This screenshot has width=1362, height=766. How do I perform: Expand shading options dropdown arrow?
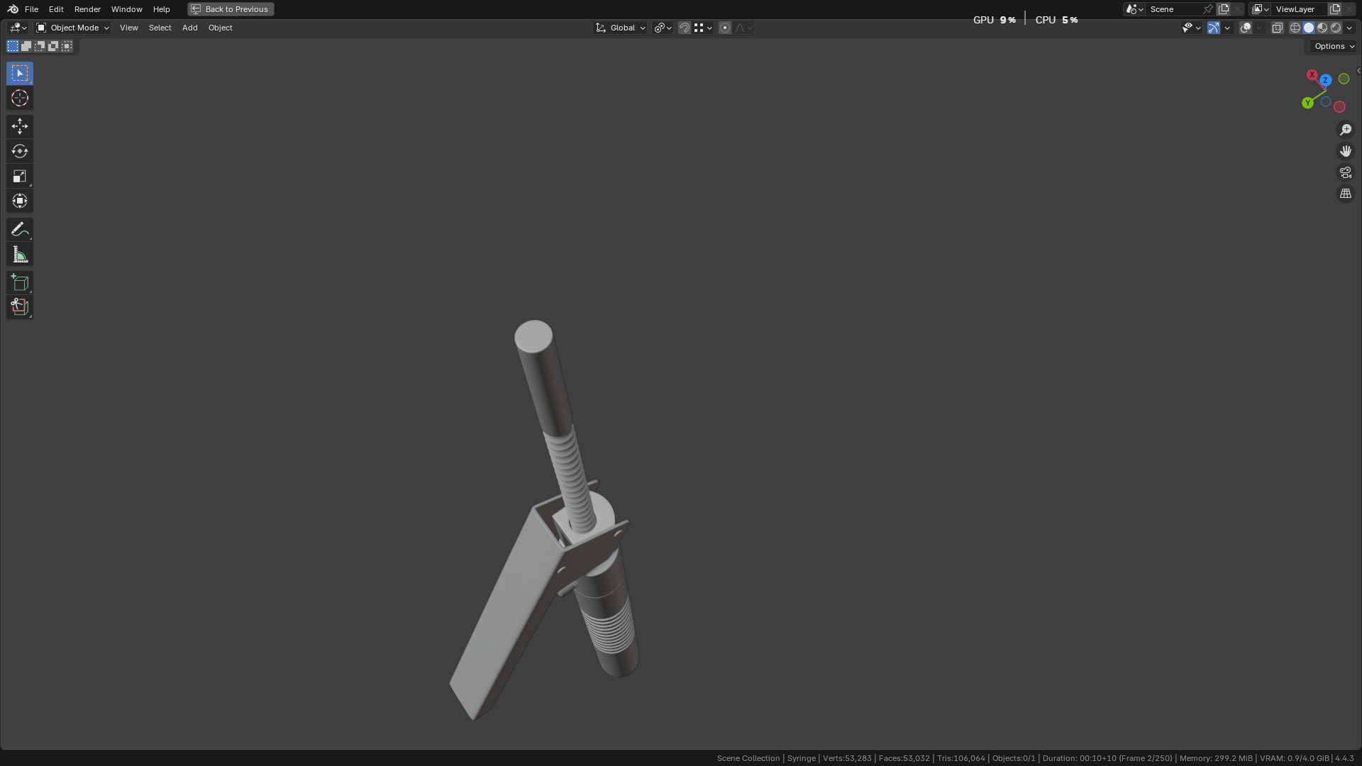tap(1349, 28)
